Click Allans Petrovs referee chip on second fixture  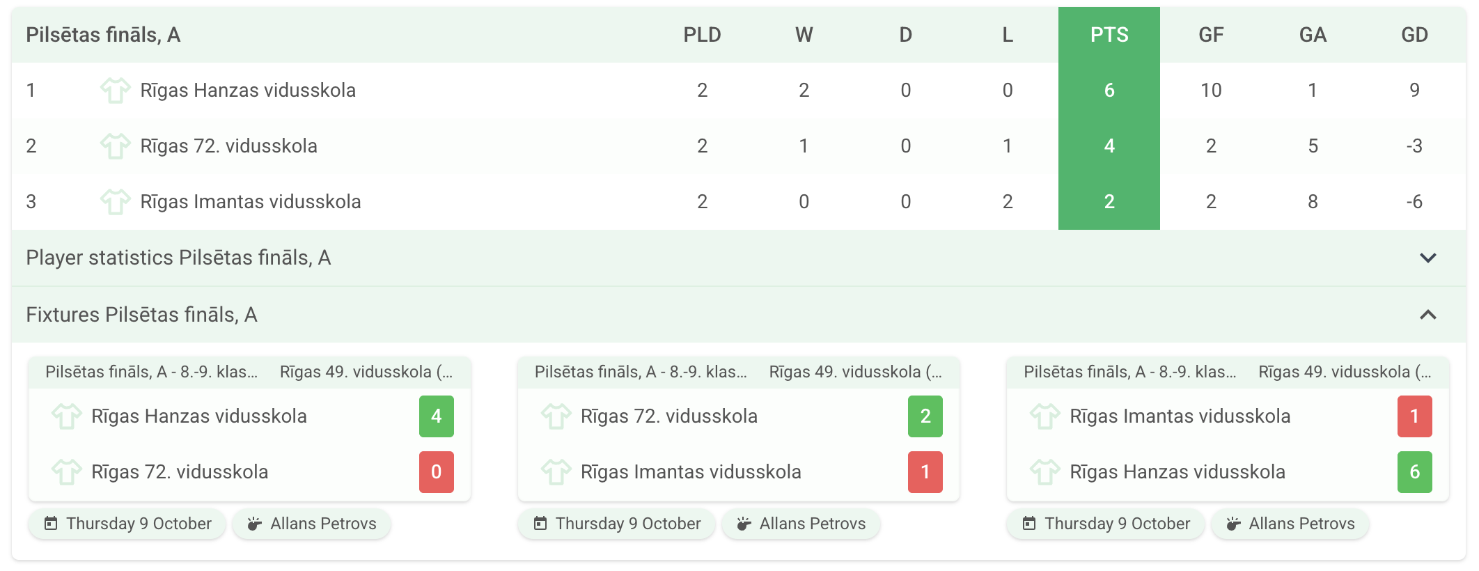(x=801, y=524)
